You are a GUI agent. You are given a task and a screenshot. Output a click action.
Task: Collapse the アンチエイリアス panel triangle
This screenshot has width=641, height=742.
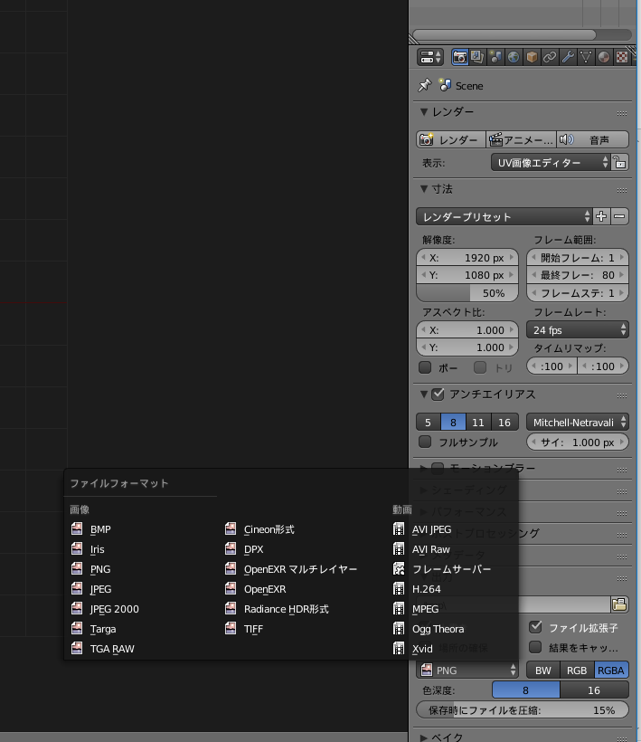pyautogui.click(x=424, y=395)
